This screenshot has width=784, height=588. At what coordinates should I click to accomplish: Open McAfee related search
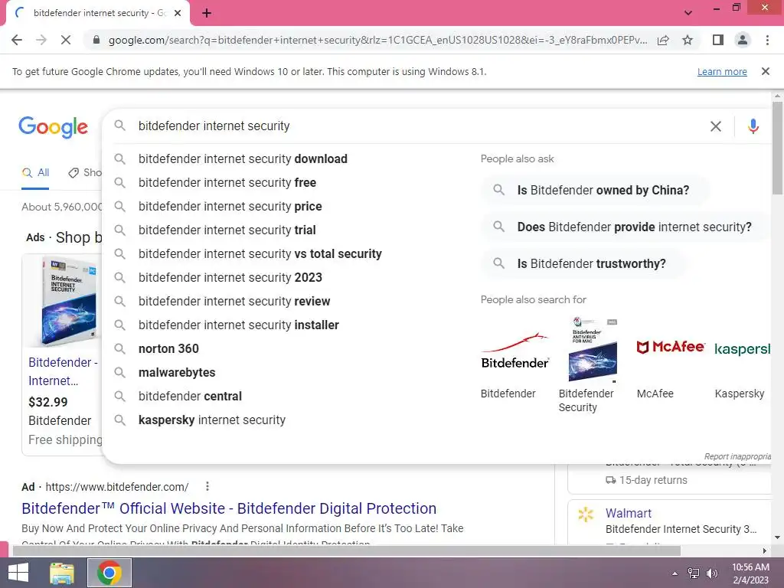click(x=671, y=347)
